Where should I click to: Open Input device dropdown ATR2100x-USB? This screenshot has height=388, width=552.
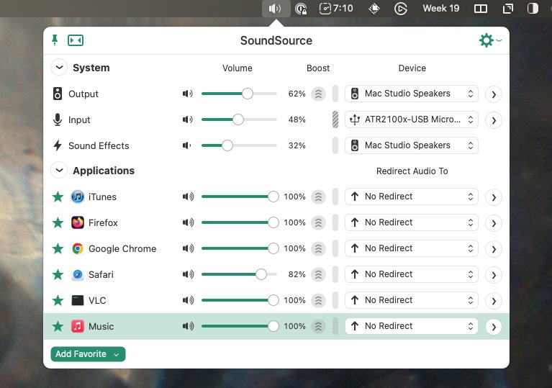pos(411,119)
